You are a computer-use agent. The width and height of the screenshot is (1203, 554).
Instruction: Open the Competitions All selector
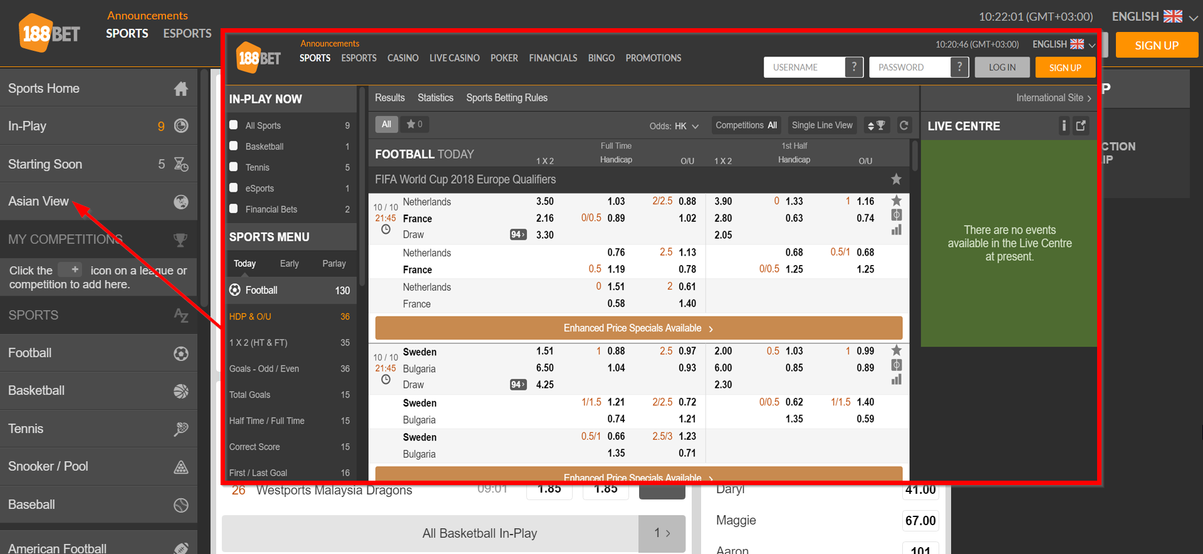[x=746, y=125]
